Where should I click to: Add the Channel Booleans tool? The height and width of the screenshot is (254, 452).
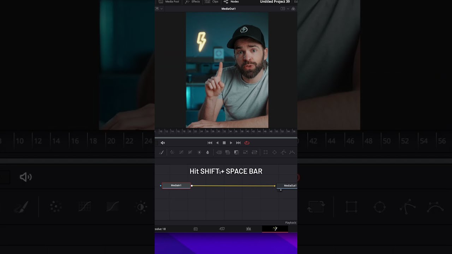228,152
